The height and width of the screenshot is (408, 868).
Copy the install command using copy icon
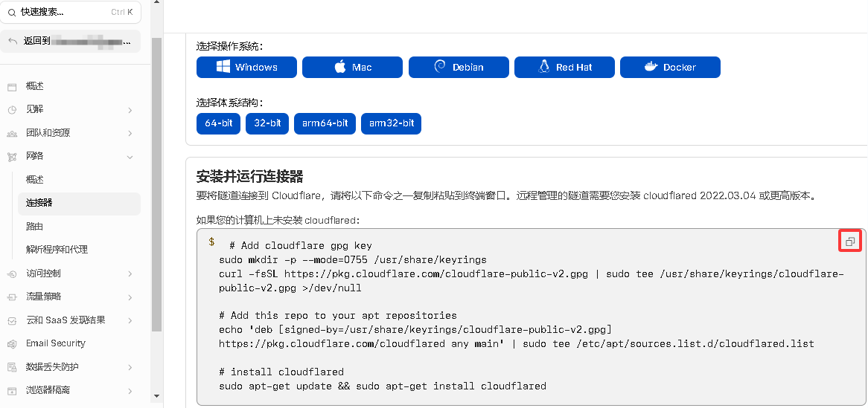[850, 242]
